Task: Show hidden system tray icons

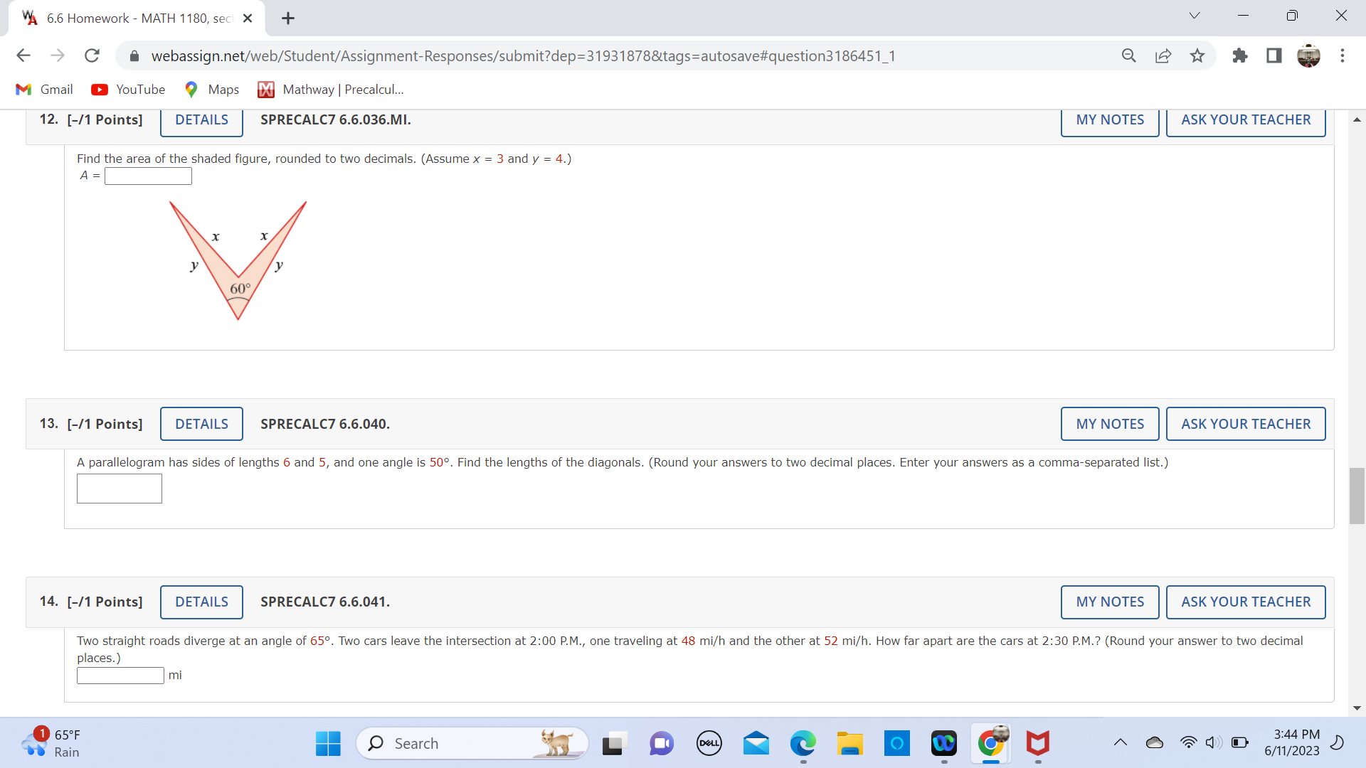Action: click(x=1120, y=743)
